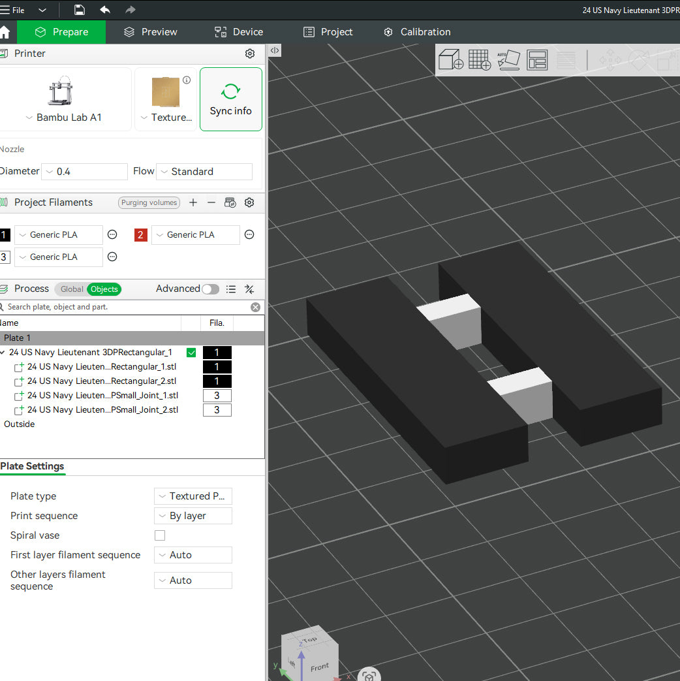Switch to the Preview tab
This screenshot has height=681, width=680.
point(150,32)
